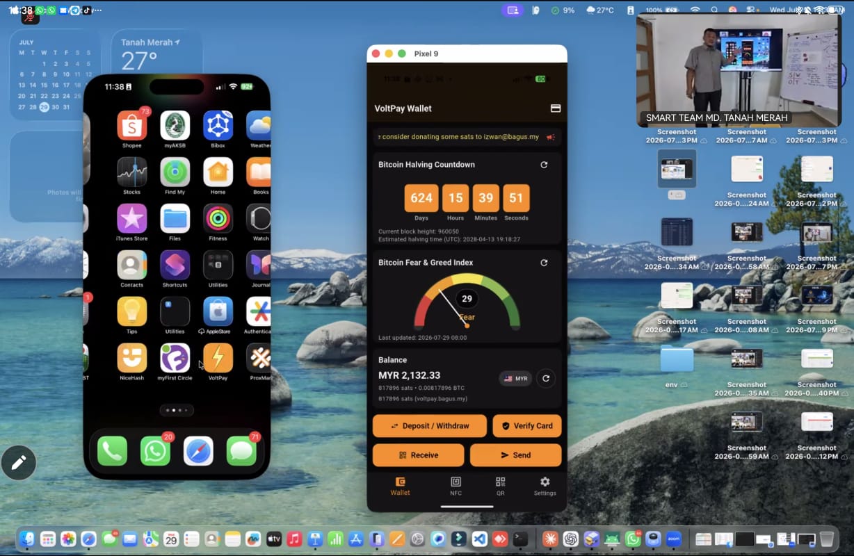This screenshot has width=854, height=556.
Task: Open iTunes Store on the iPhone
Action: pyautogui.click(x=131, y=218)
